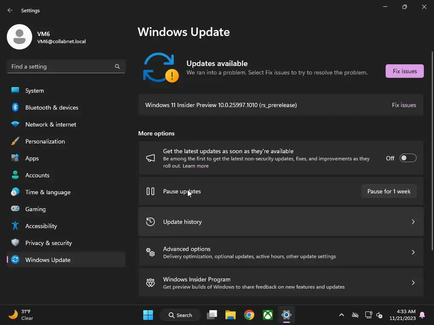Screen dimensions: 434x325
Task: Click the update status icon with warning badge
Action: point(161,68)
